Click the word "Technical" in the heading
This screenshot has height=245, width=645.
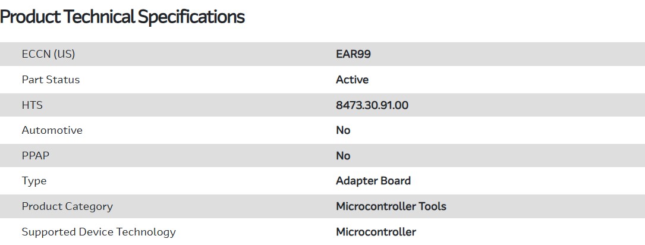(x=99, y=17)
